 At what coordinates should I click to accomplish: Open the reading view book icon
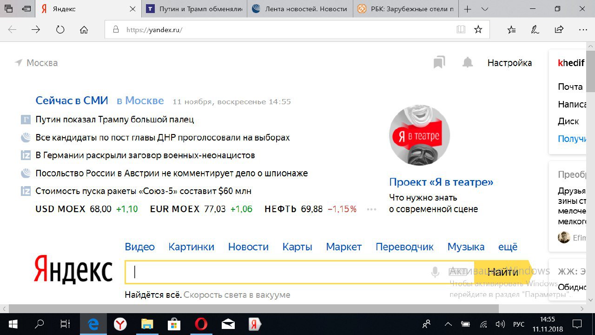click(x=461, y=30)
